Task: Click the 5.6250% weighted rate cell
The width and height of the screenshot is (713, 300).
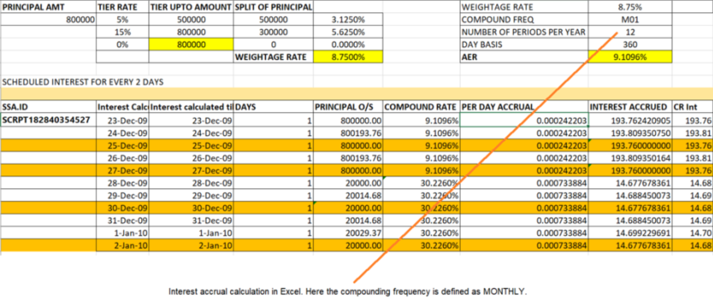Action: point(348,32)
